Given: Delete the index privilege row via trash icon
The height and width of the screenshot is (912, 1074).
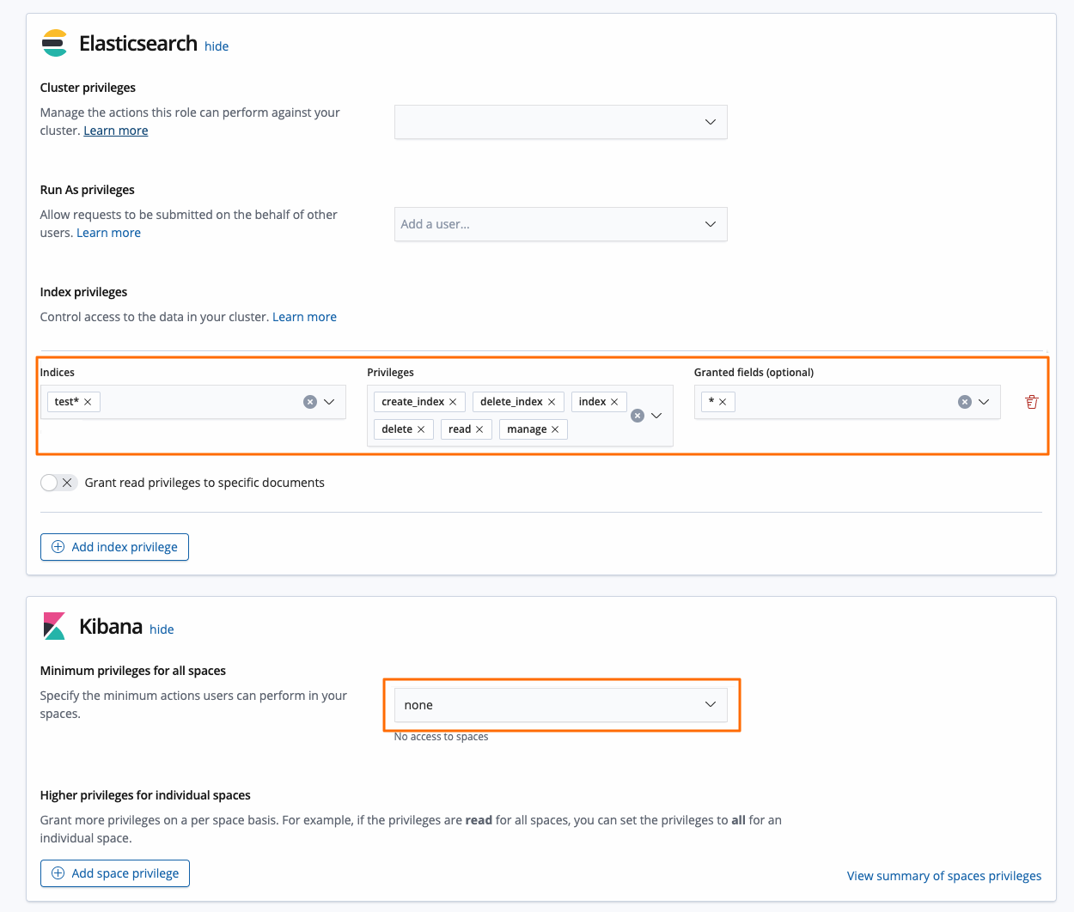Looking at the screenshot, I should tap(1032, 402).
